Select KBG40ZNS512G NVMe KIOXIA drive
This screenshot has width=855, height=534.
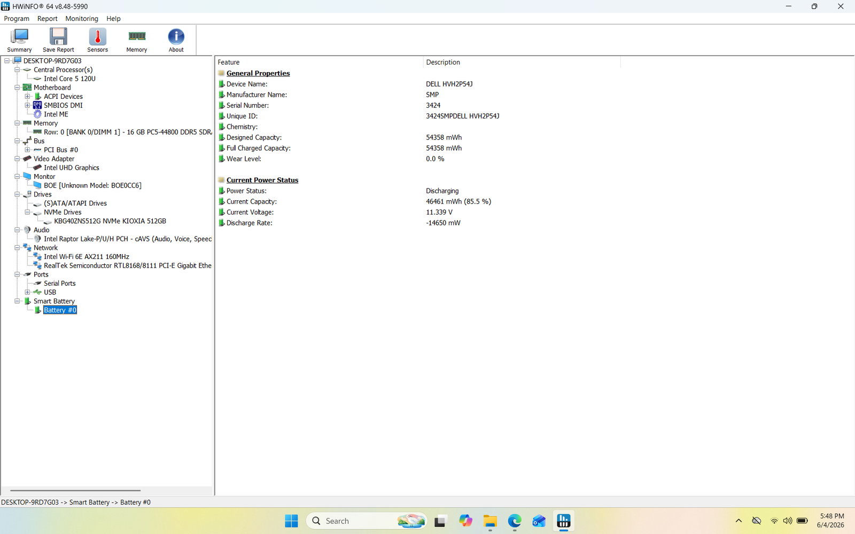tap(110, 221)
